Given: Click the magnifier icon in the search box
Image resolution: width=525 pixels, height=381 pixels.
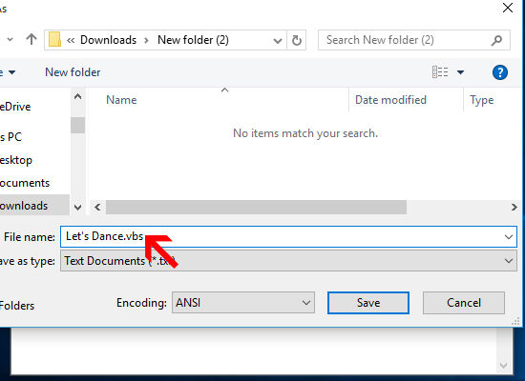Looking at the screenshot, I should [496, 40].
